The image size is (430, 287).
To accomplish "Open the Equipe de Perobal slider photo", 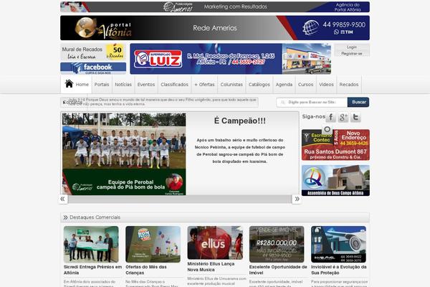I will [x=124, y=154].
